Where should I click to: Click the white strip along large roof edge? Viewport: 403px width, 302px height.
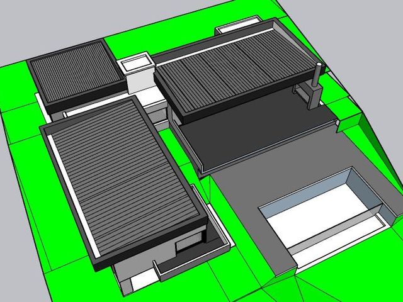point(73,196)
